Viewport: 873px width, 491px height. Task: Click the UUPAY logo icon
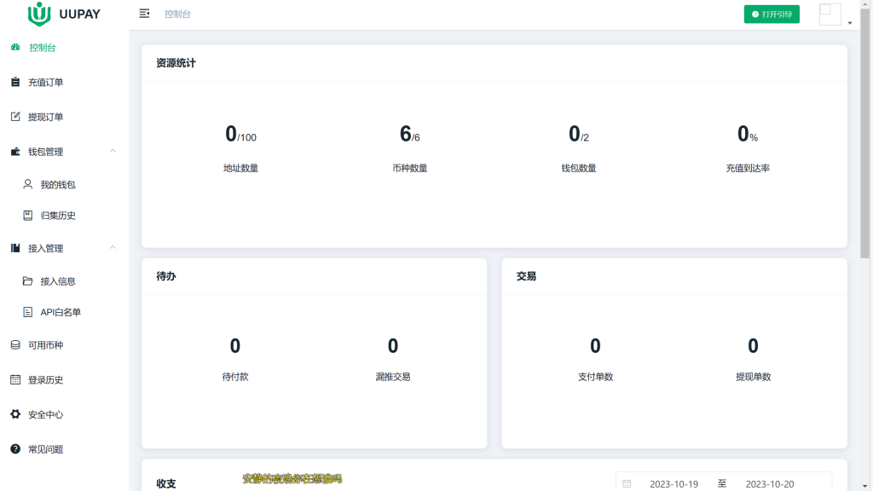[39, 14]
